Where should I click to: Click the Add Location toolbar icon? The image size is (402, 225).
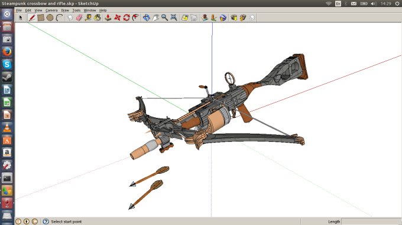point(184,18)
